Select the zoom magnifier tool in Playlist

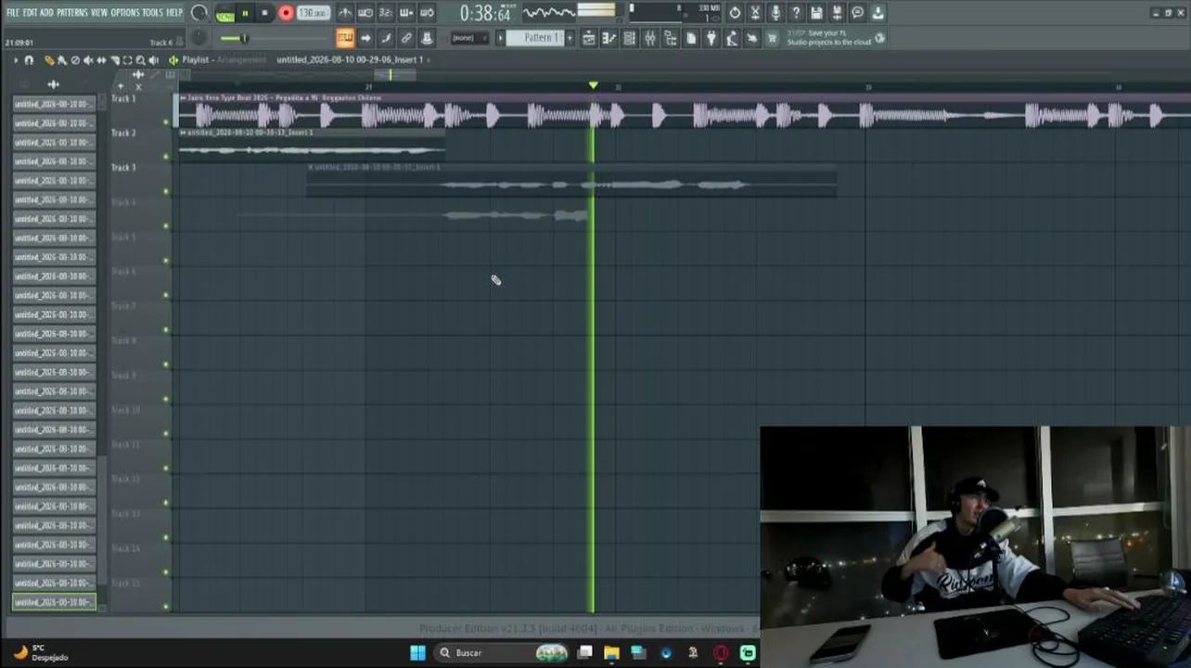pyautogui.click(x=140, y=60)
